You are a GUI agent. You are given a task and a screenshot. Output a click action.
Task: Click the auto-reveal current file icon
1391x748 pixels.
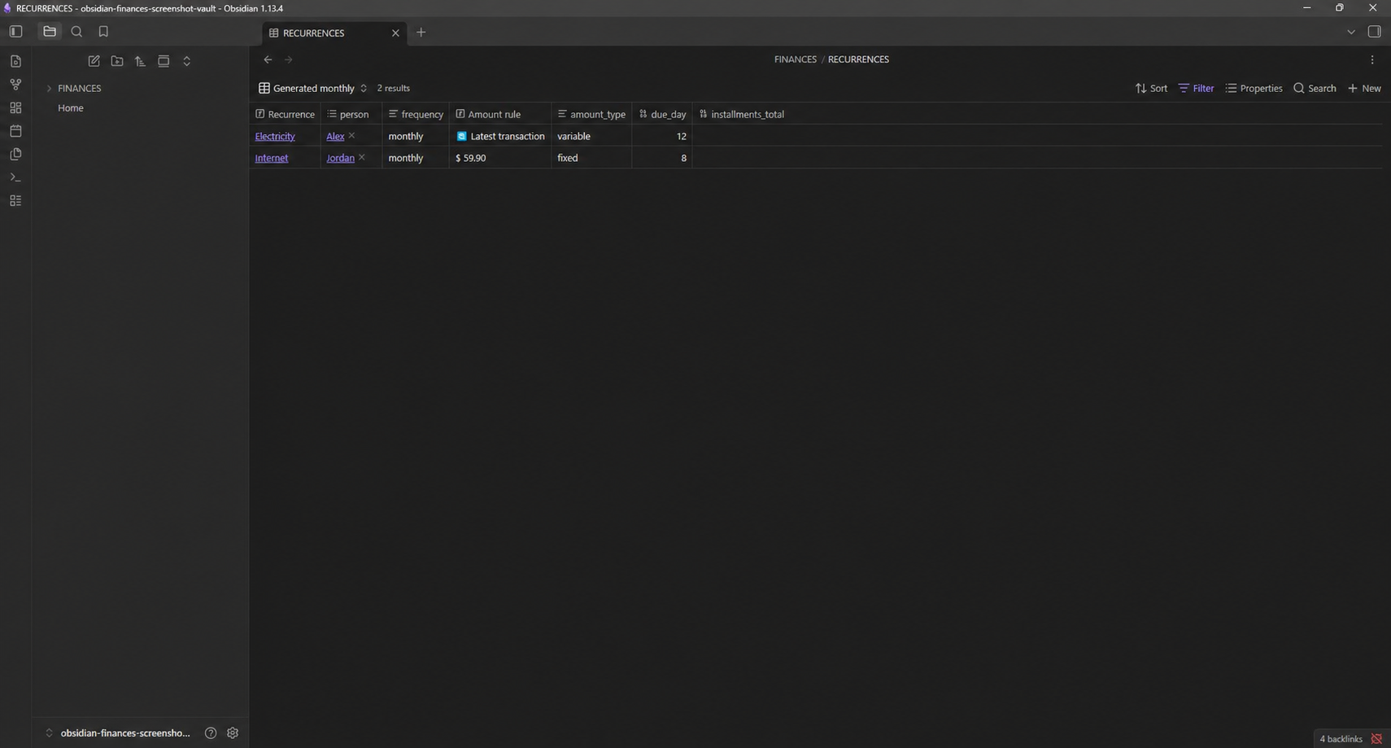164,61
